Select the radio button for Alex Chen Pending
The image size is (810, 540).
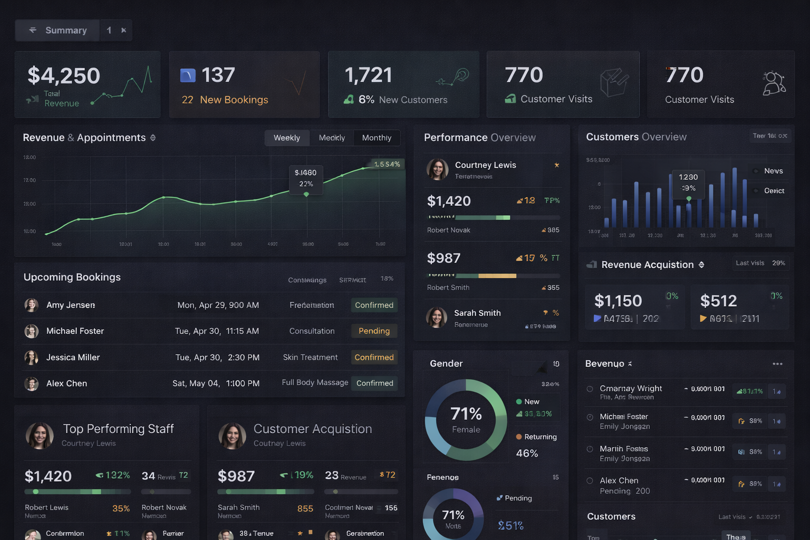[x=590, y=481]
